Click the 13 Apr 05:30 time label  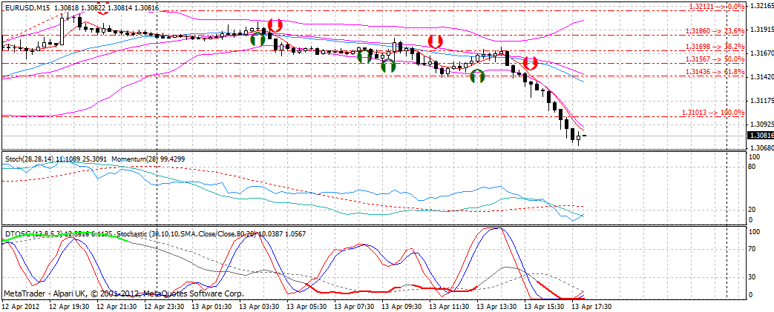pyautogui.click(x=306, y=306)
